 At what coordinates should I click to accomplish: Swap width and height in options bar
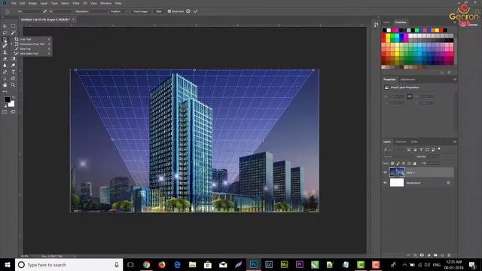[45, 11]
